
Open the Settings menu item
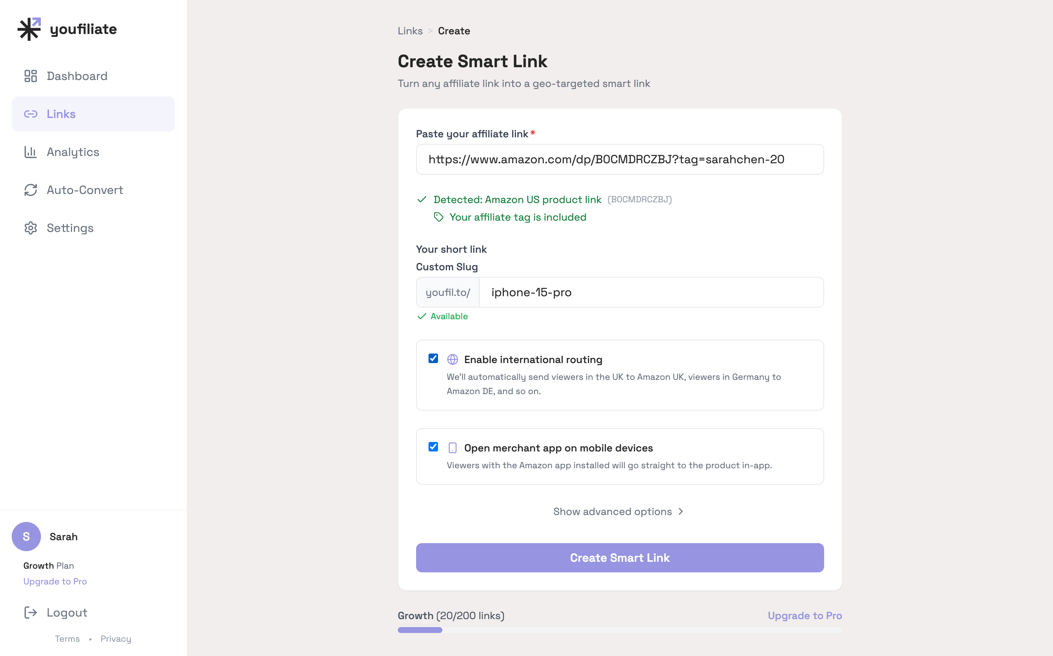pos(93,228)
